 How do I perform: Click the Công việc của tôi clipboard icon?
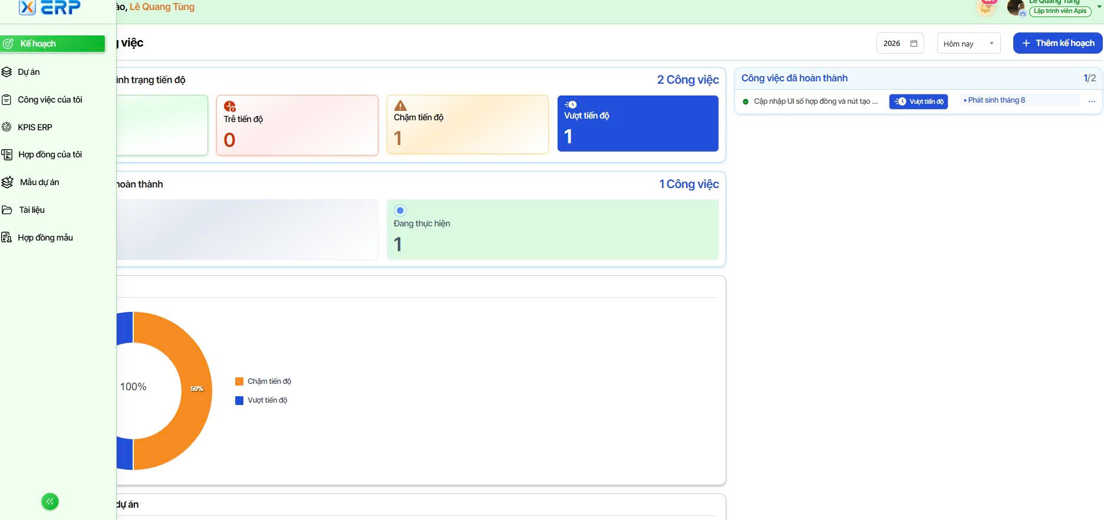6,100
